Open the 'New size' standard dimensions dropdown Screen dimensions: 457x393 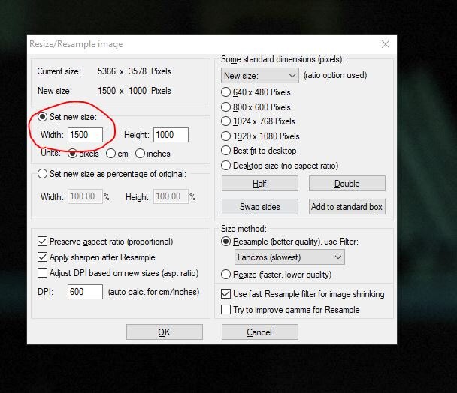tap(260, 76)
